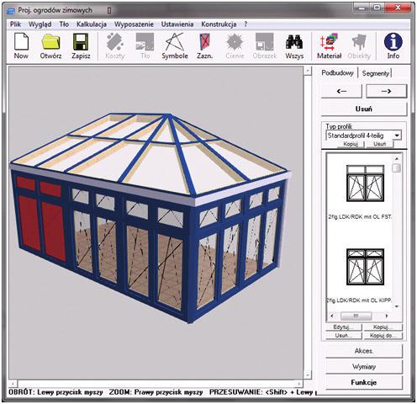
Task: Open the Info icon
Action: click(x=393, y=45)
